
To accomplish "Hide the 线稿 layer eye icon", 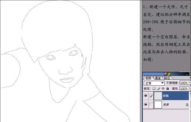I will tap(145, 96).
